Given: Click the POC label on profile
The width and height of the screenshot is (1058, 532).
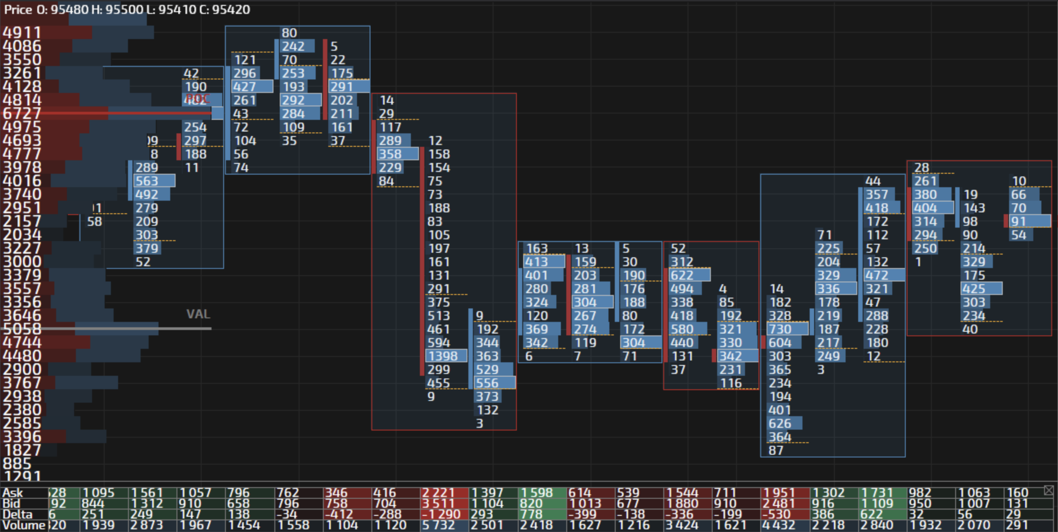Looking at the screenshot, I should click(198, 98).
